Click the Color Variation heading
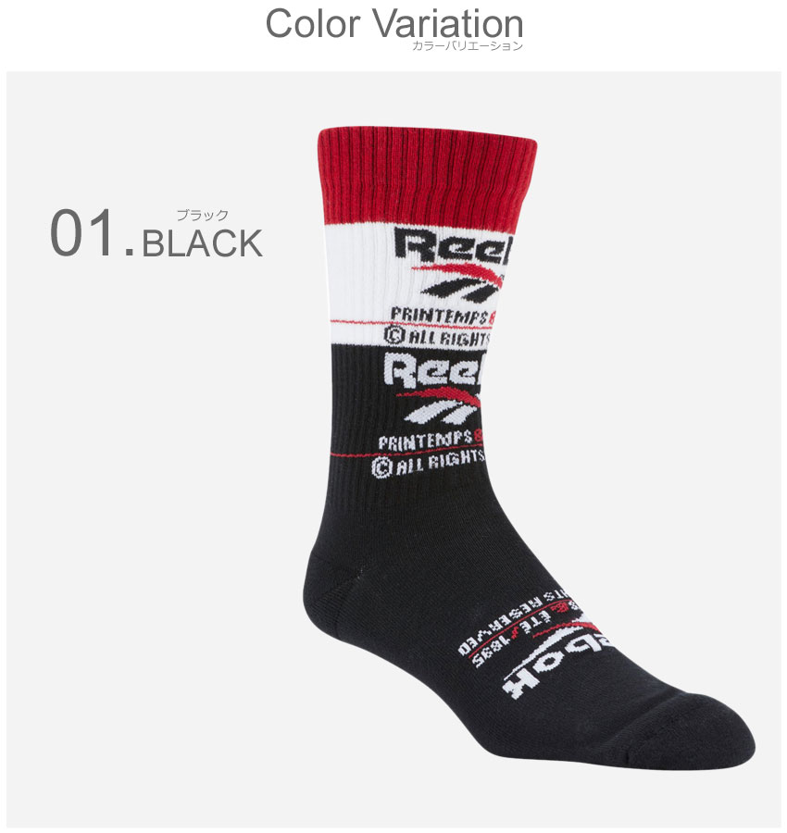 click(393, 24)
